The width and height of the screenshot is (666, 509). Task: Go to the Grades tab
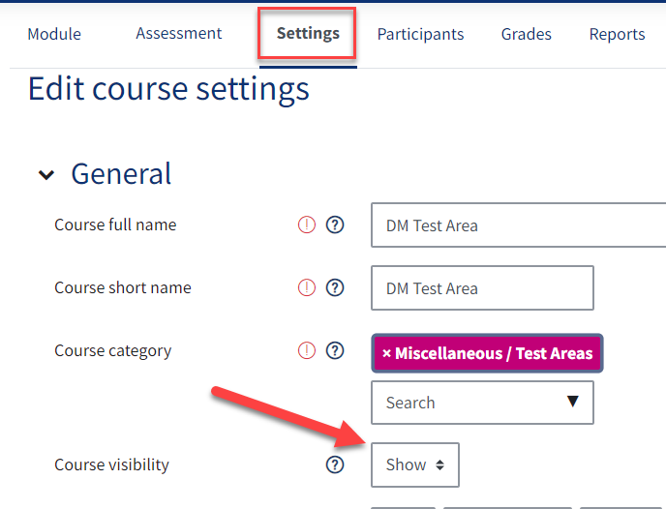(527, 34)
